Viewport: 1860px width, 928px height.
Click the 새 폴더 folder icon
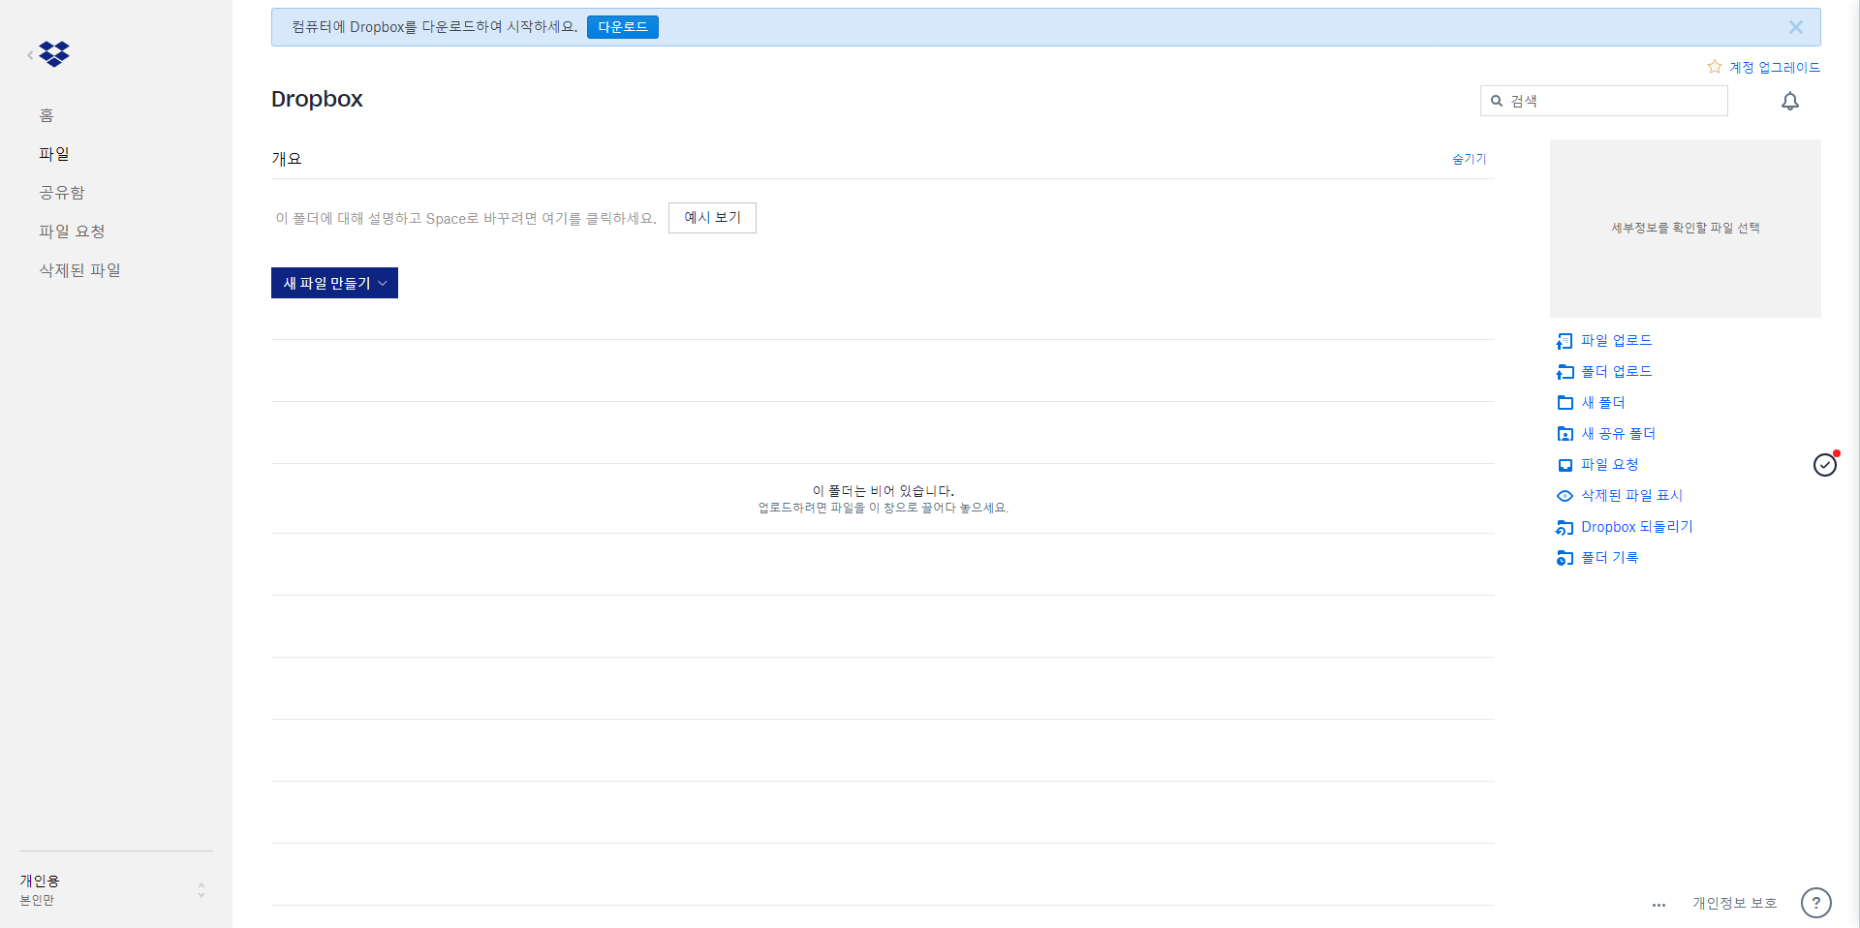click(1565, 403)
